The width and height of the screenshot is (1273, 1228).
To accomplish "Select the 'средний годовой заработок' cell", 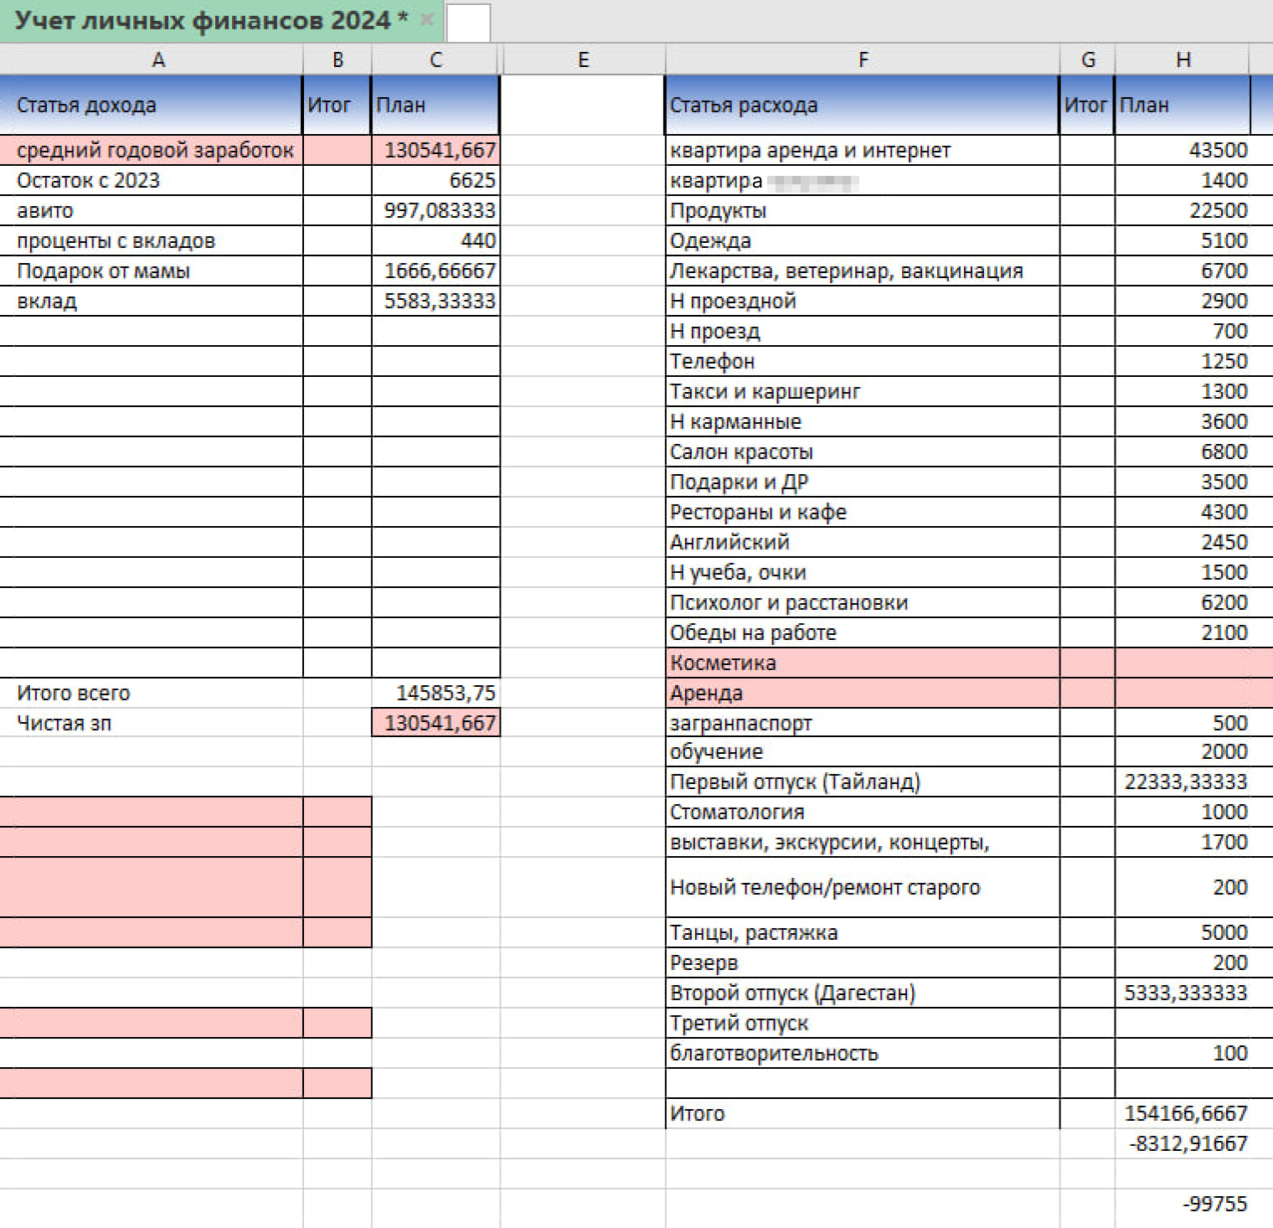I will (151, 150).
